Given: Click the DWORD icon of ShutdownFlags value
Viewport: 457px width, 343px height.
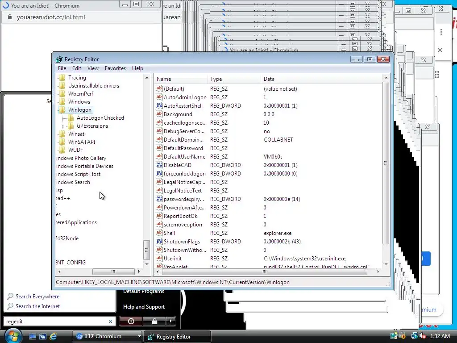Looking at the screenshot, I should tap(159, 241).
